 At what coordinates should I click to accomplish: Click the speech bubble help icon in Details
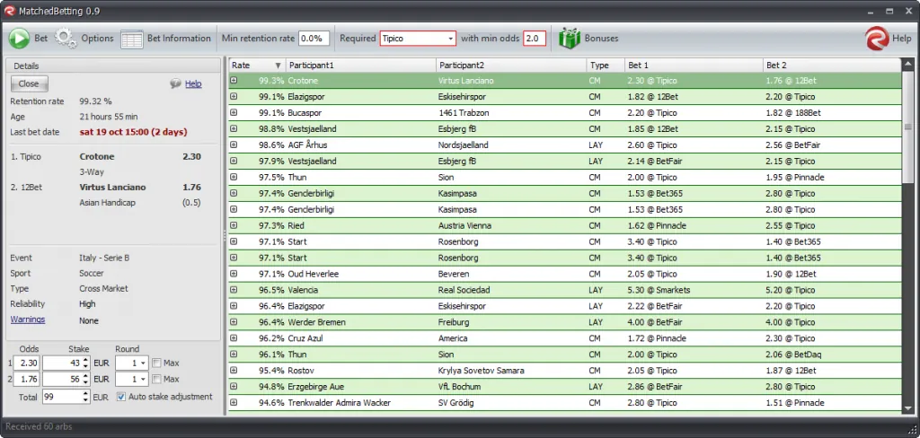point(175,83)
